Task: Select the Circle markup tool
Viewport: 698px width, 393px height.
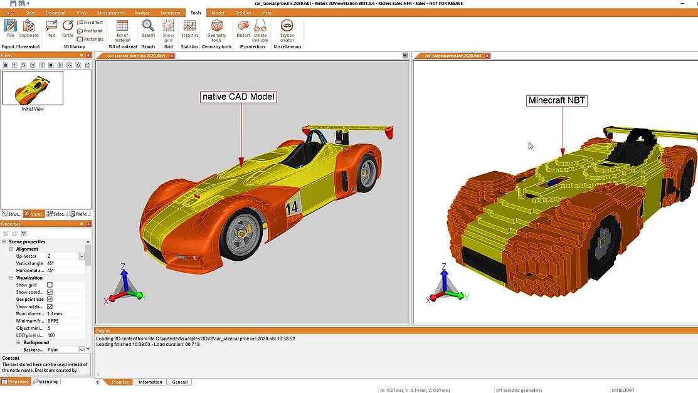Action: point(68,28)
